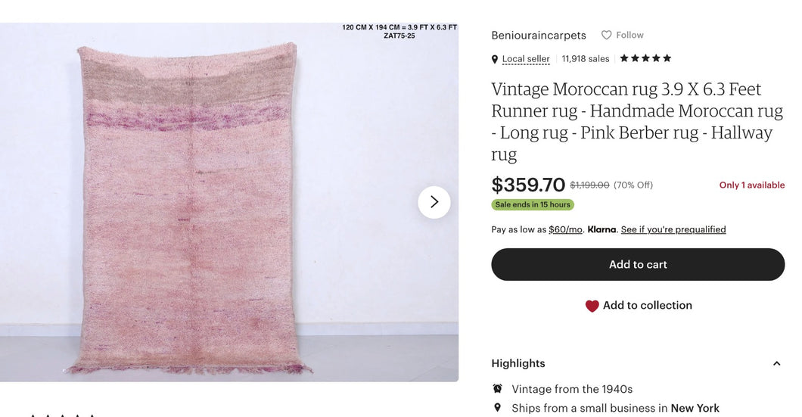Click the Local seller location pin
The height and width of the screenshot is (417, 802).
tap(495, 59)
